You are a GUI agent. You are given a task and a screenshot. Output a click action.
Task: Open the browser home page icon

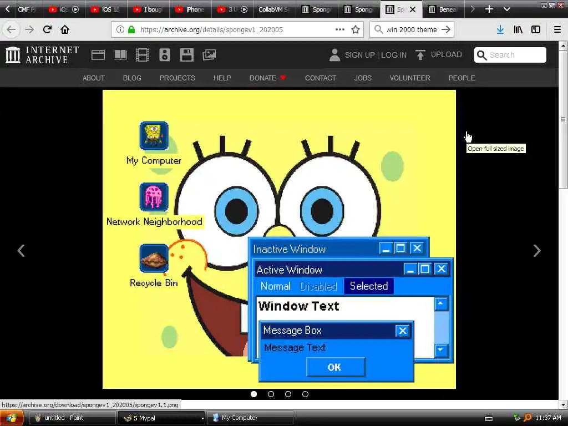pyautogui.click(x=65, y=29)
